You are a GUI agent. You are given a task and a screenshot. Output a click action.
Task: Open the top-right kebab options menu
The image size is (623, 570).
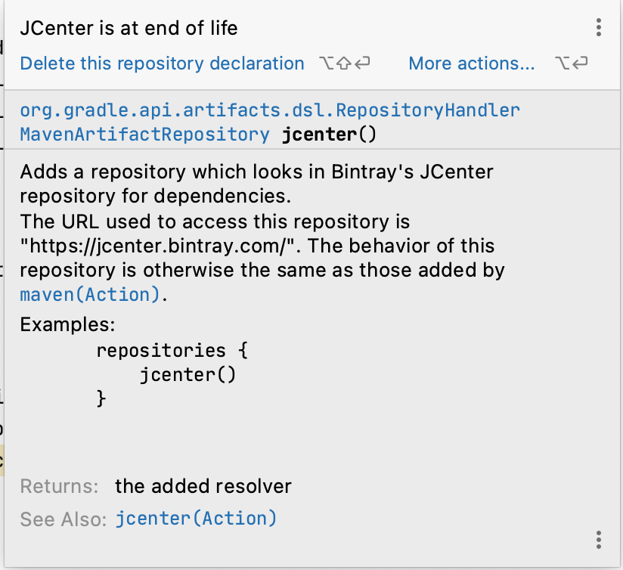(598, 27)
